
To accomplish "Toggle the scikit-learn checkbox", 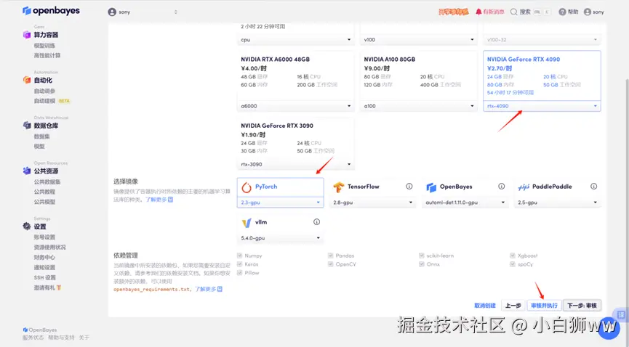I will pyautogui.click(x=422, y=256).
